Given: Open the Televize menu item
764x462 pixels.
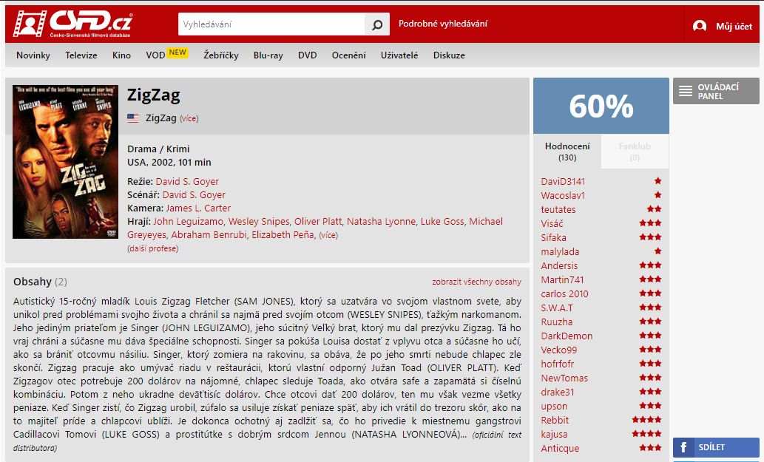Looking at the screenshot, I should coord(81,55).
